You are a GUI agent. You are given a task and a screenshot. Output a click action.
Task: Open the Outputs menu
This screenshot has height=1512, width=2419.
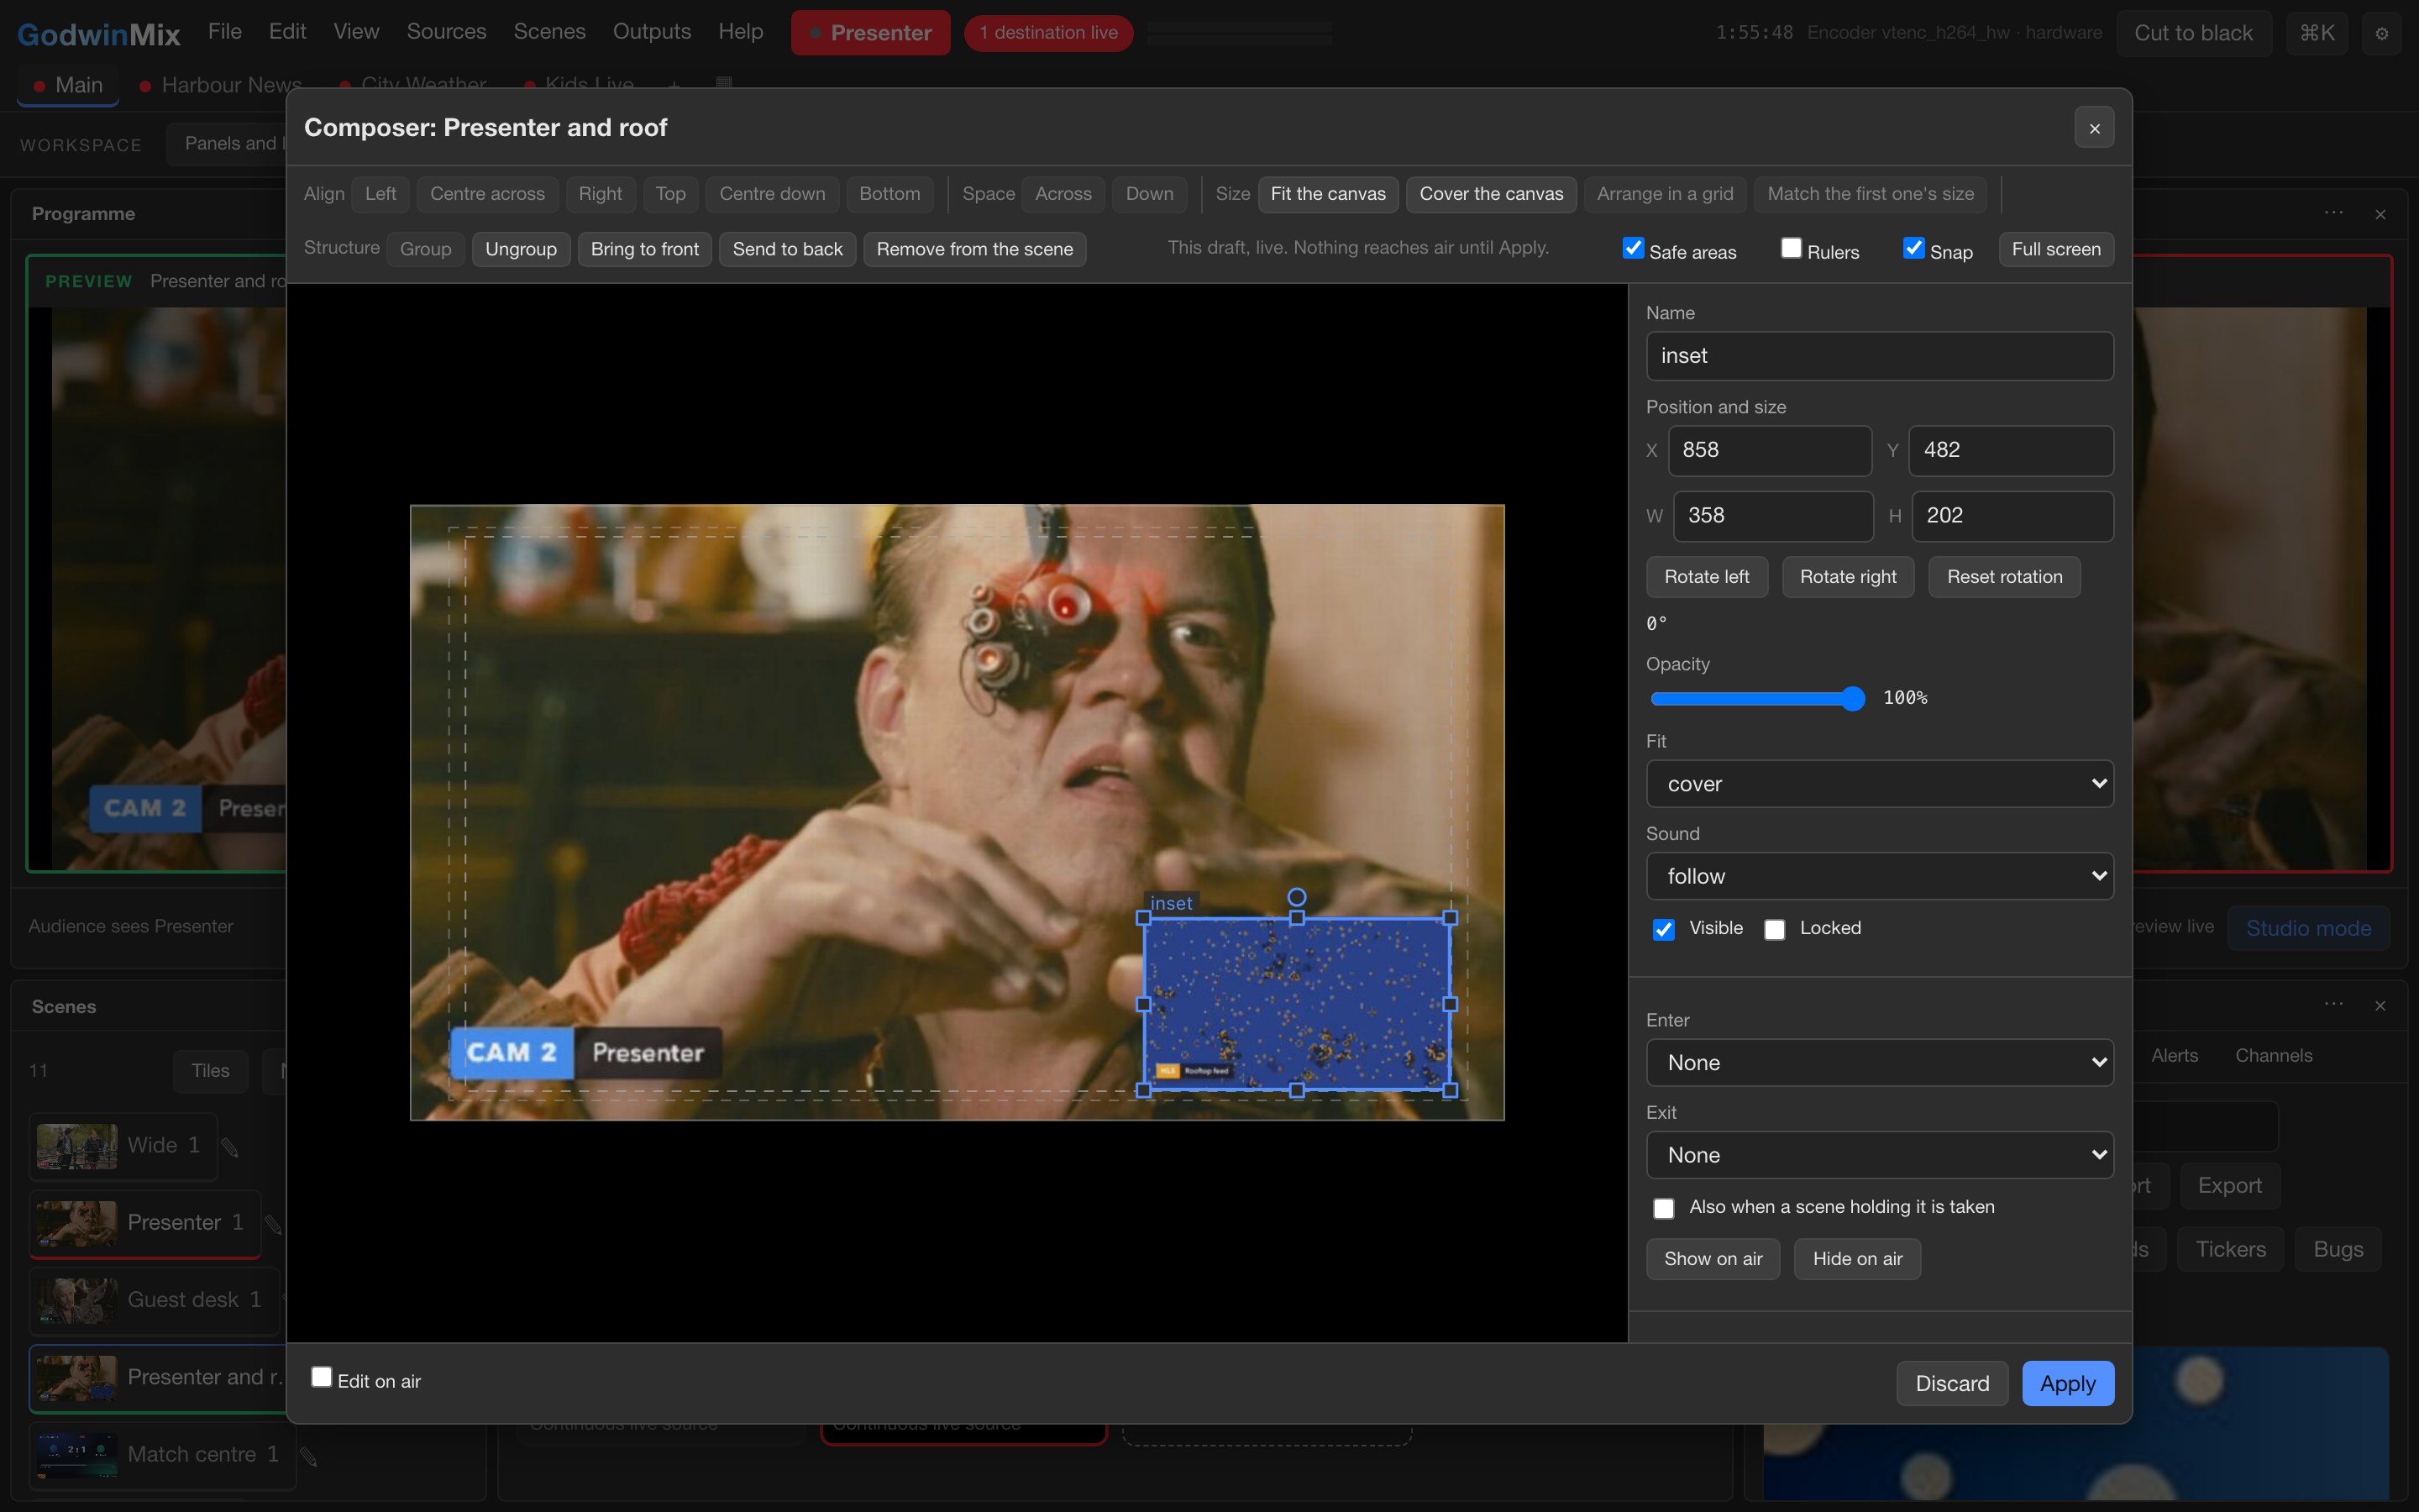click(x=652, y=32)
